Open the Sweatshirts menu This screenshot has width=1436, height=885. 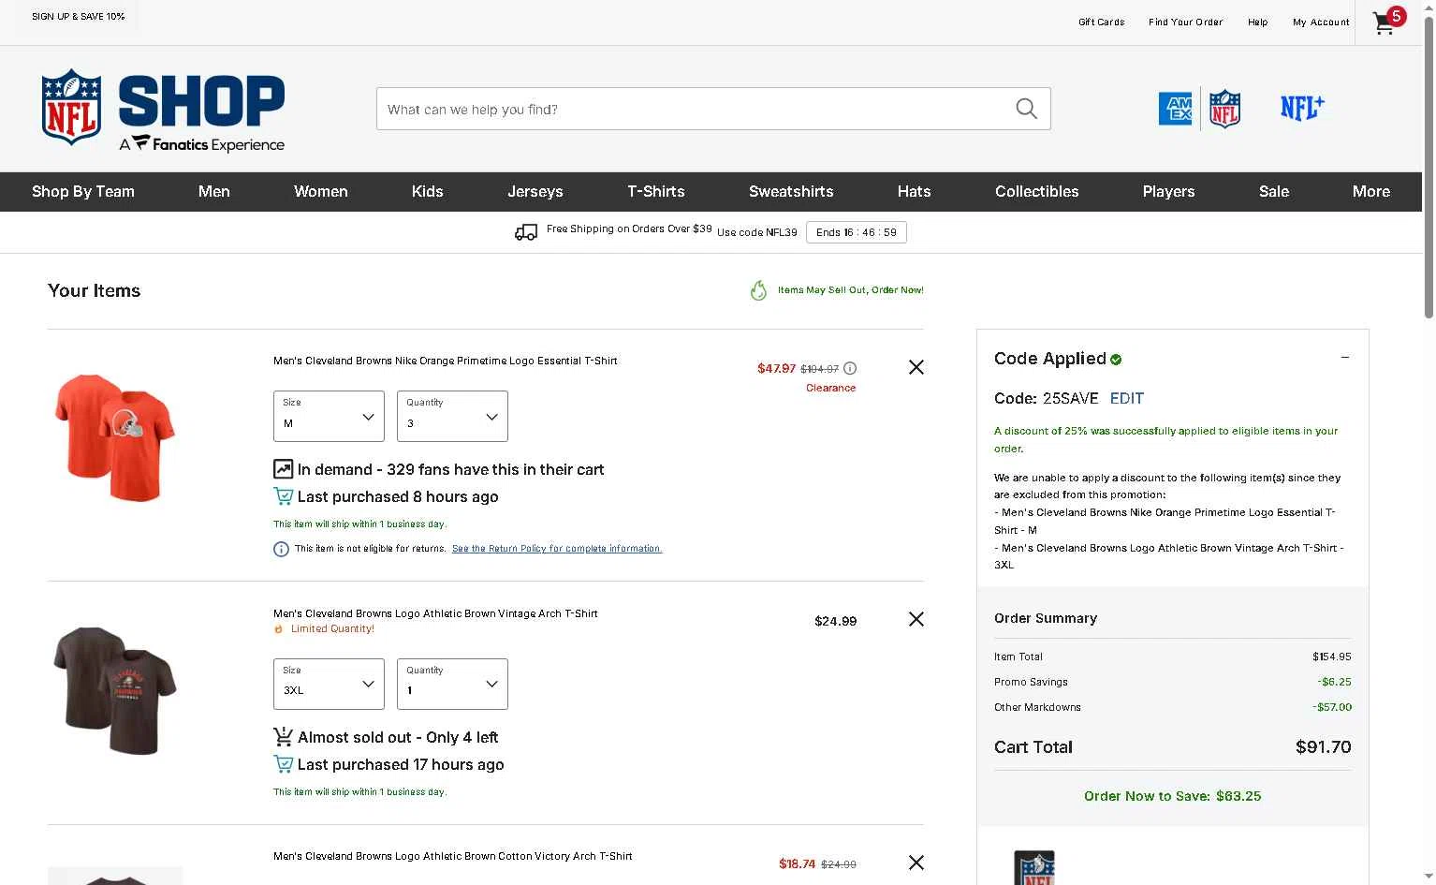point(791,191)
